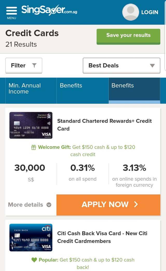Click the Citi Cash Back card image

tap(31, 237)
